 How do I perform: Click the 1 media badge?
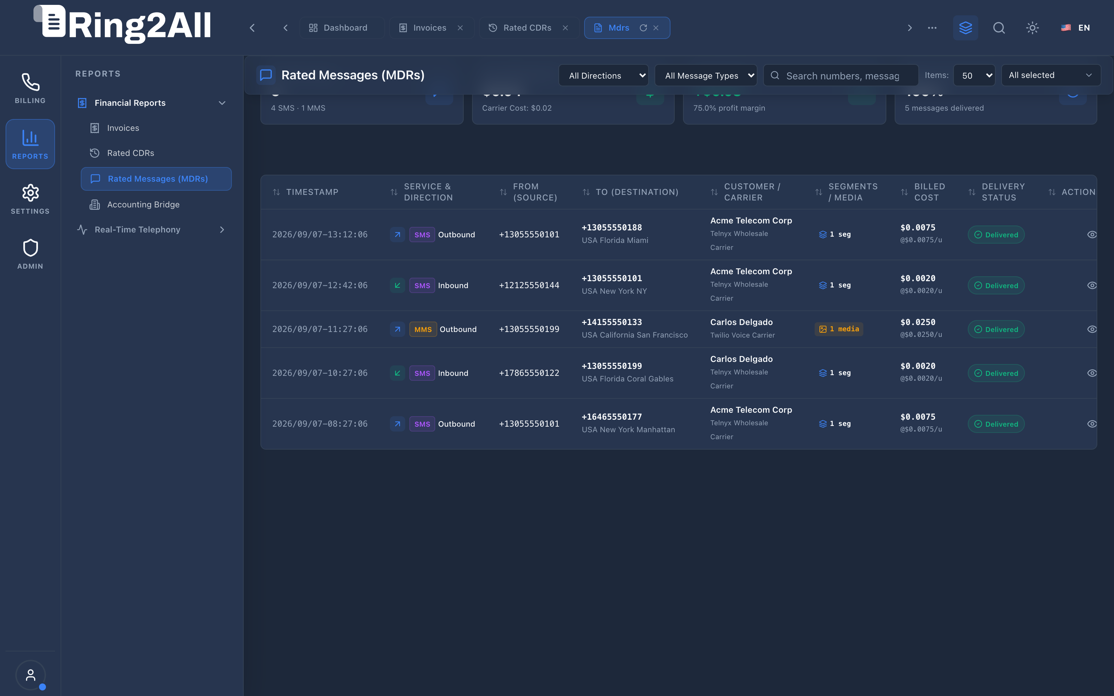pos(839,329)
